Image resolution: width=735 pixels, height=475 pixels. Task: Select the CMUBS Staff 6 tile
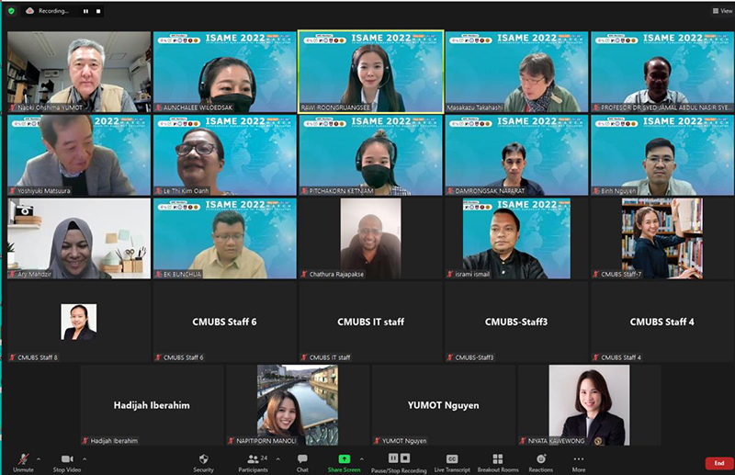225,322
